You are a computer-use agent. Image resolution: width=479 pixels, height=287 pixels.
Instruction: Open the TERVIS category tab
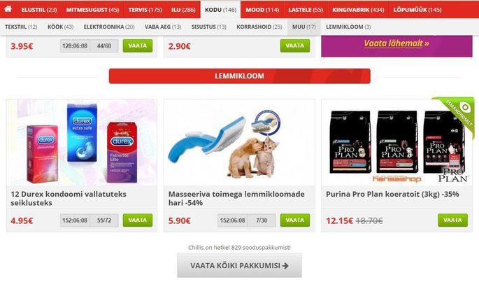(145, 10)
